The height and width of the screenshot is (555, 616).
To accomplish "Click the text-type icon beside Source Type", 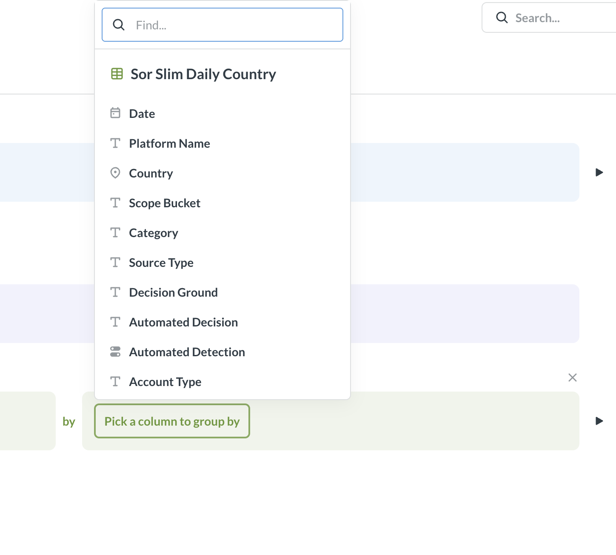I will (115, 262).
